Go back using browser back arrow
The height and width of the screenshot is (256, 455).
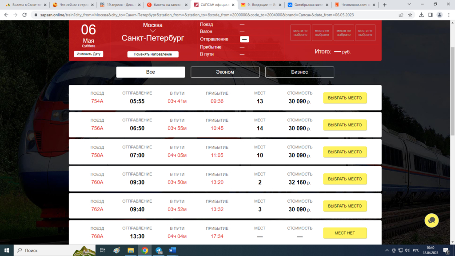[6, 15]
